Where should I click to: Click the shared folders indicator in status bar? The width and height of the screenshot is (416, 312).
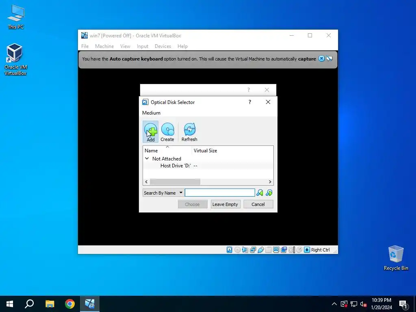pos(268,250)
